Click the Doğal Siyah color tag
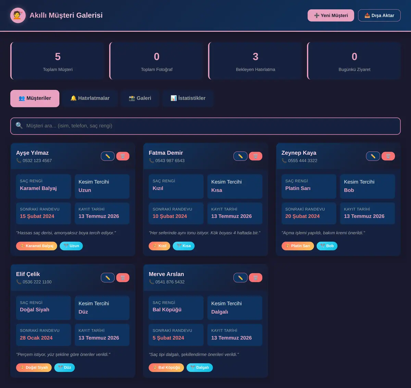Viewport: 411px width, 388px height. pyautogui.click(x=34, y=367)
